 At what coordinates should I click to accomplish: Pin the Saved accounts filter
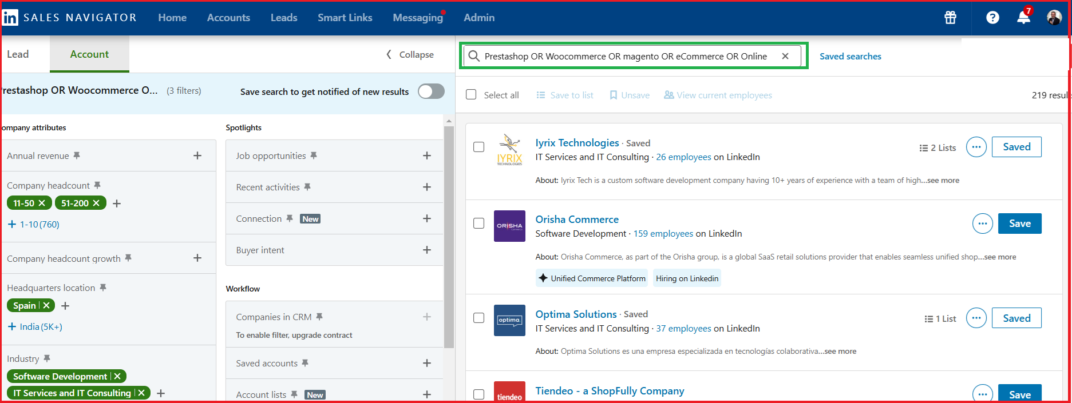pyautogui.click(x=305, y=363)
